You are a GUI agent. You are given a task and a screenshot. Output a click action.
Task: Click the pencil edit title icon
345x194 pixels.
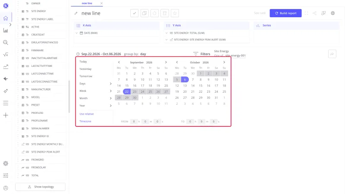coord(76,13)
